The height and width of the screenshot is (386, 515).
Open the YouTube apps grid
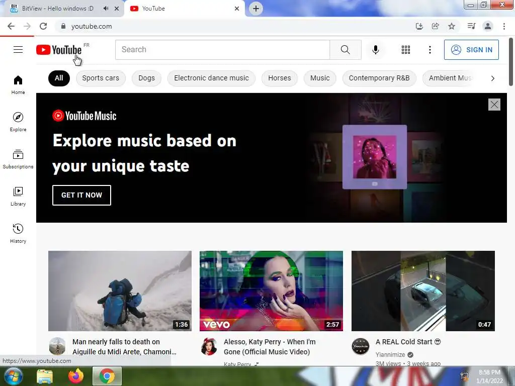[x=406, y=50]
